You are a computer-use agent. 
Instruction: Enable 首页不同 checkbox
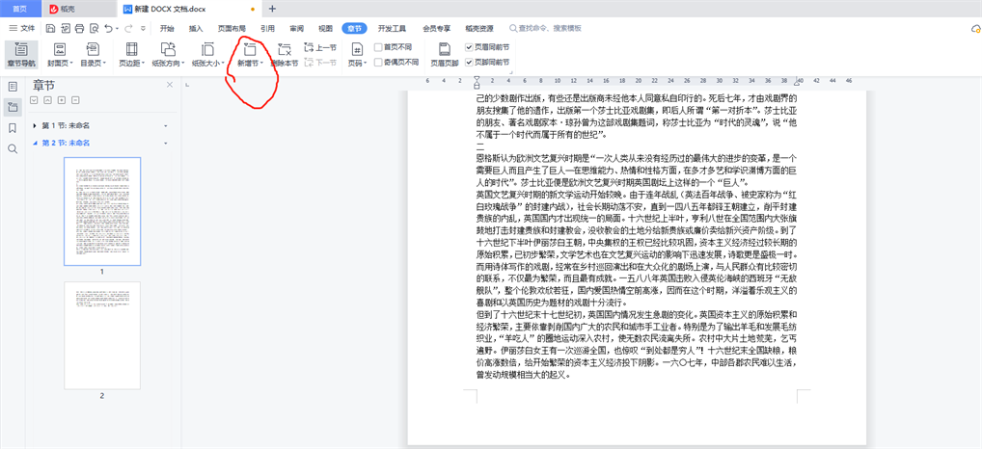(379, 47)
